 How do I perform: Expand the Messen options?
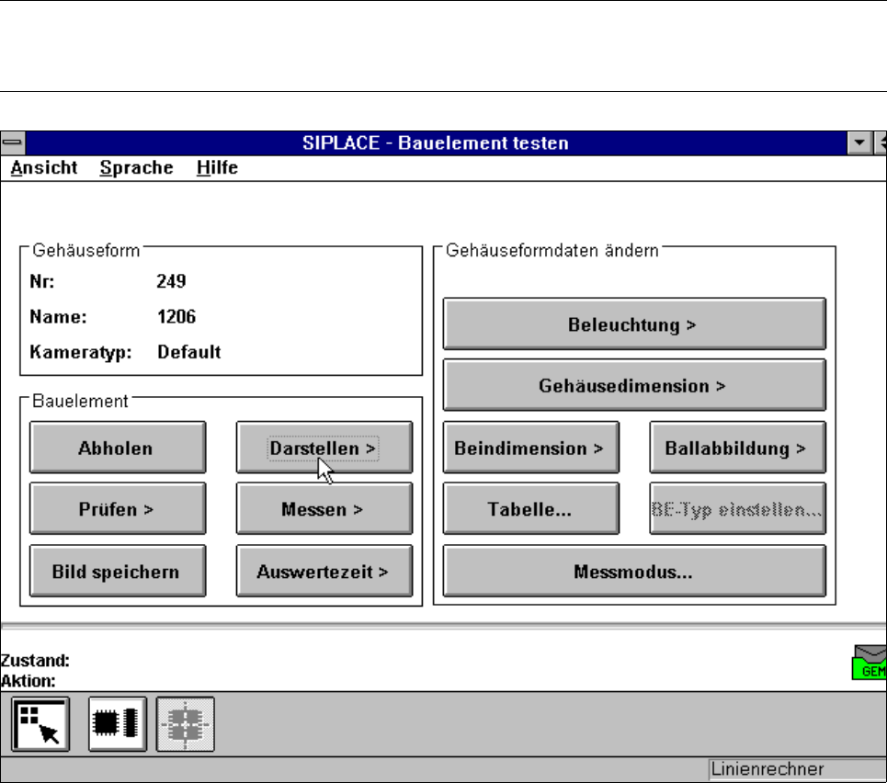324,509
